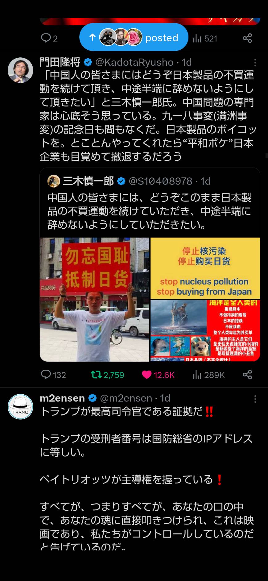
Task: View the ocean animals poster image
Action: click(x=205, y=330)
